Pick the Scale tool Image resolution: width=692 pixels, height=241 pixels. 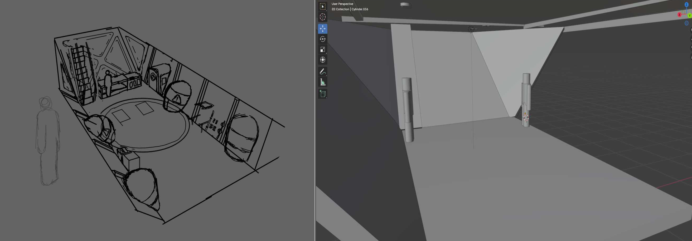point(323,49)
